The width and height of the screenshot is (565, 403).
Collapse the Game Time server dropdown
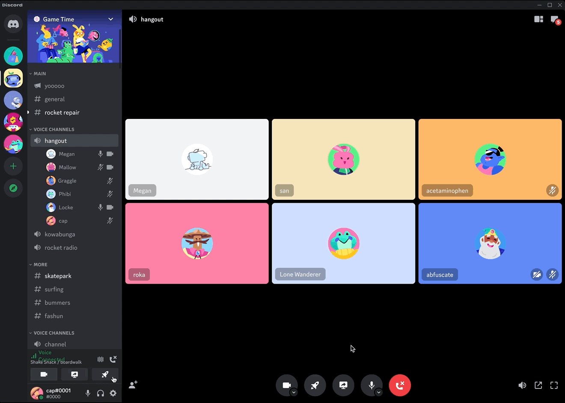[x=110, y=19]
